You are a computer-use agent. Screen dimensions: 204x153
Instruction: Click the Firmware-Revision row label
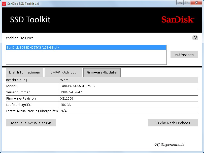point(21,99)
